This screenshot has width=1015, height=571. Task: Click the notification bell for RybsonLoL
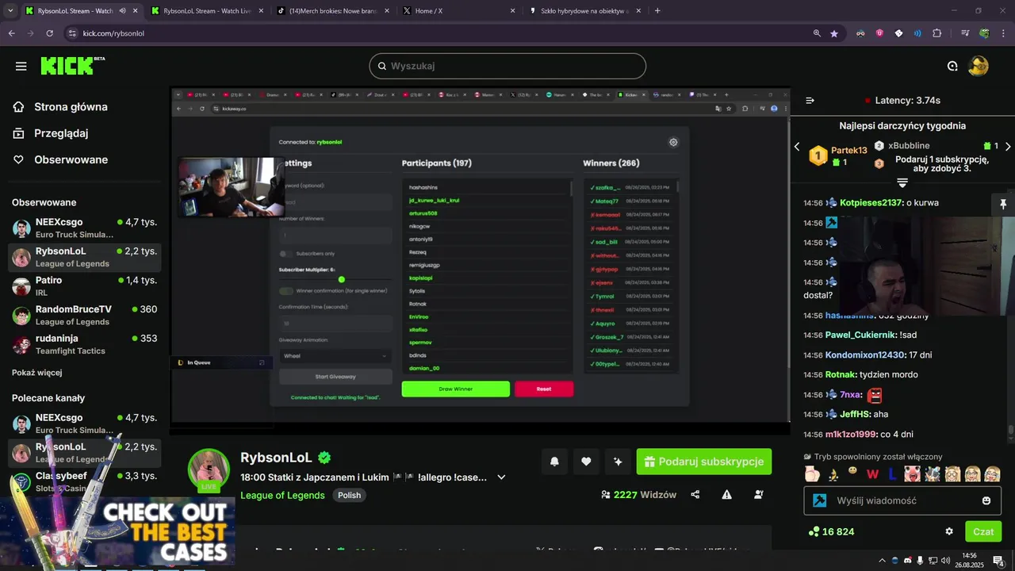tap(554, 462)
